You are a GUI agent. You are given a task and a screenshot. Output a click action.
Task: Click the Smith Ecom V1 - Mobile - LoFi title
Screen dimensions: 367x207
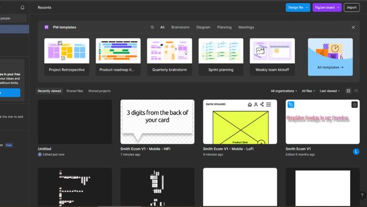click(228, 149)
